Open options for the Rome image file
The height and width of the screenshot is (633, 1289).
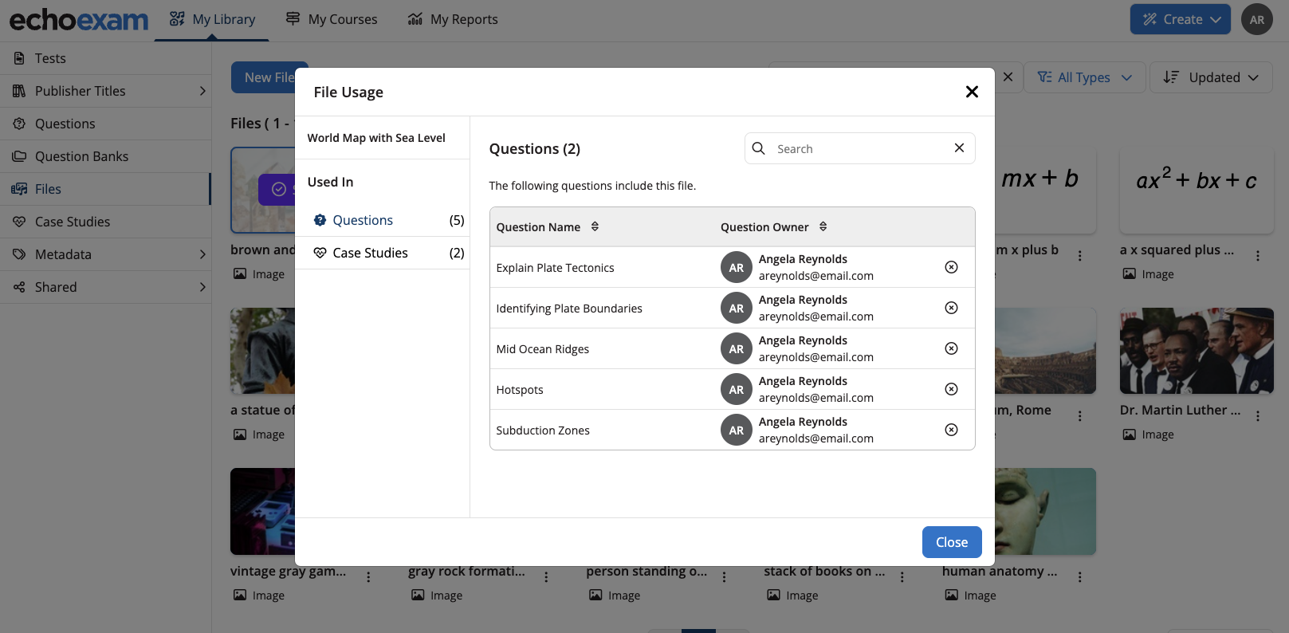coord(1080,416)
